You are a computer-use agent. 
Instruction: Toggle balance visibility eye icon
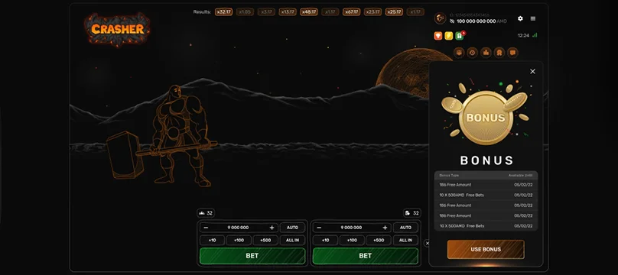[x=453, y=21]
